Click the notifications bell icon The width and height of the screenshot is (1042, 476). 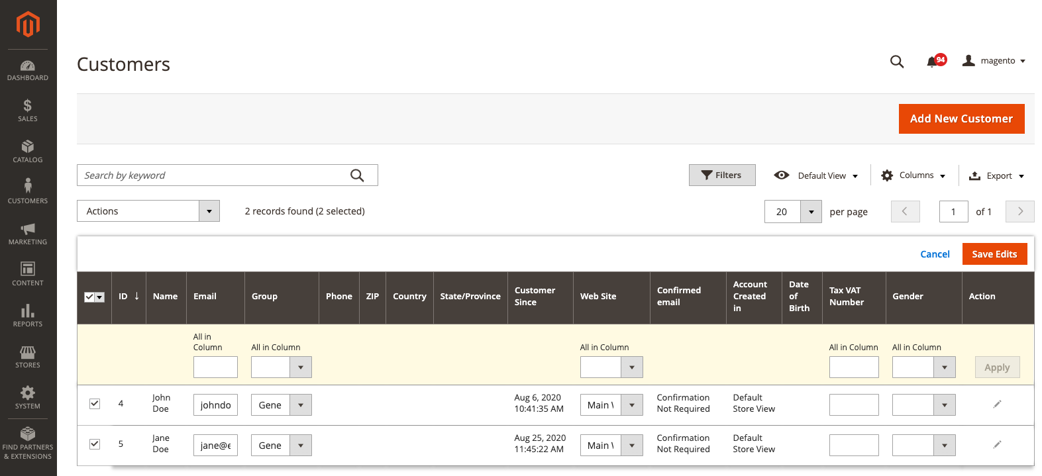tap(932, 62)
